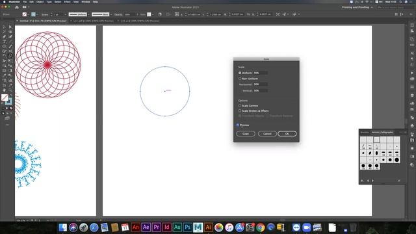
Task: Open Maya from the dock
Action: pyautogui.click(x=198, y=227)
